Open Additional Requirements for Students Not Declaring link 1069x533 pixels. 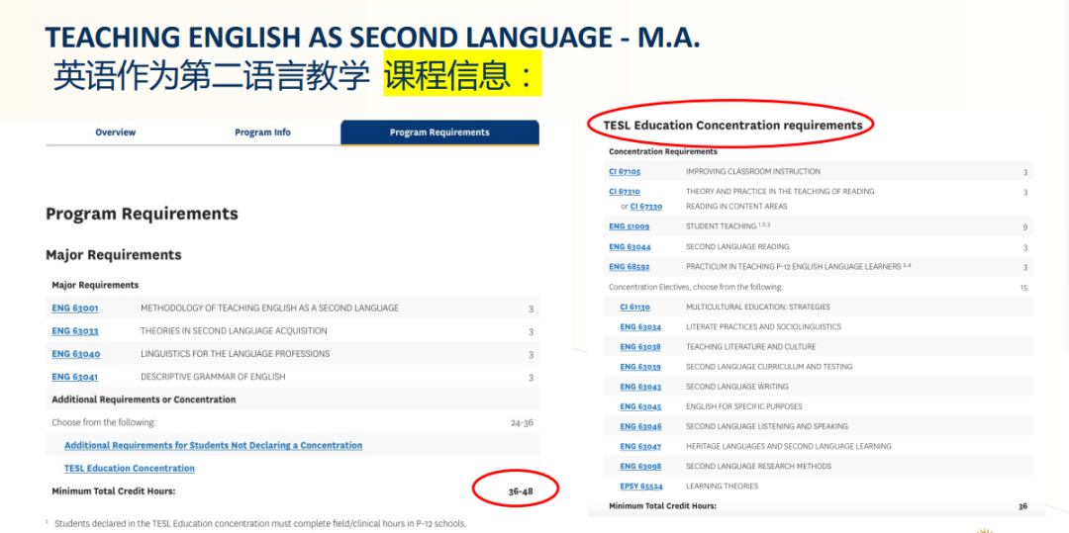tap(213, 446)
